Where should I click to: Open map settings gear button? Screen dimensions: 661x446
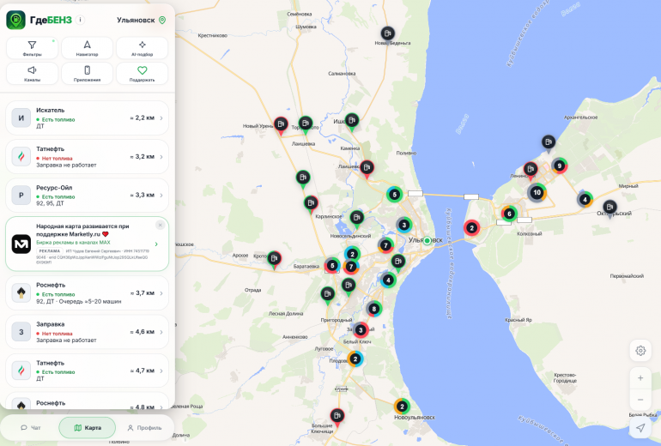tap(640, 351)
